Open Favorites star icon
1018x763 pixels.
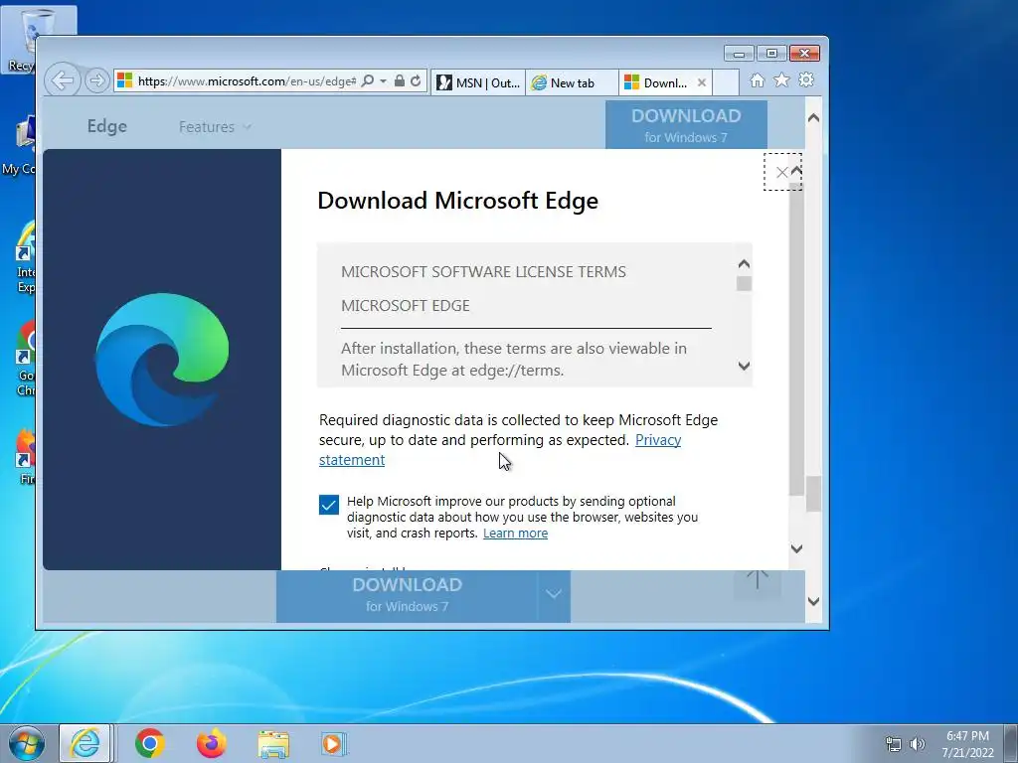click(781, 79)
